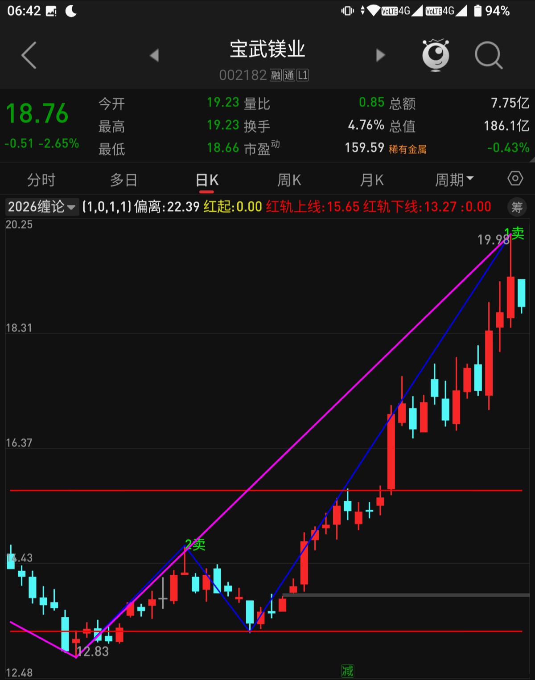
Task: Tap 偏离:22.39 indicator value
Action: coord(167,207)
